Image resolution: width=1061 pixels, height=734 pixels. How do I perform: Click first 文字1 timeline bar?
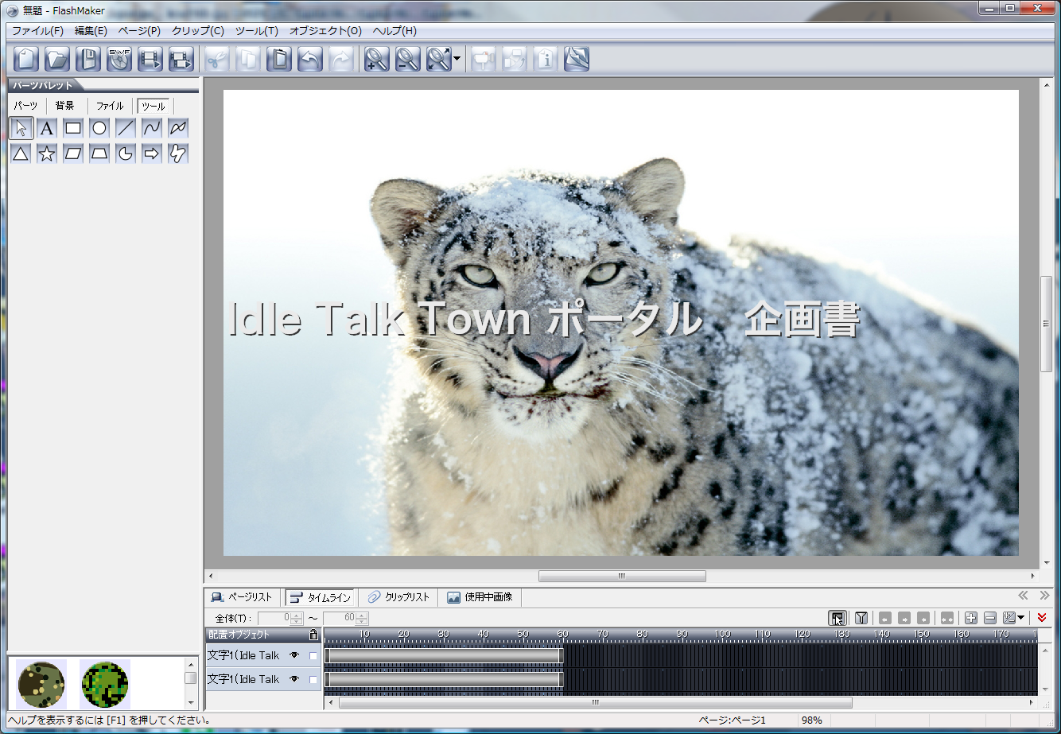[444, 656]
